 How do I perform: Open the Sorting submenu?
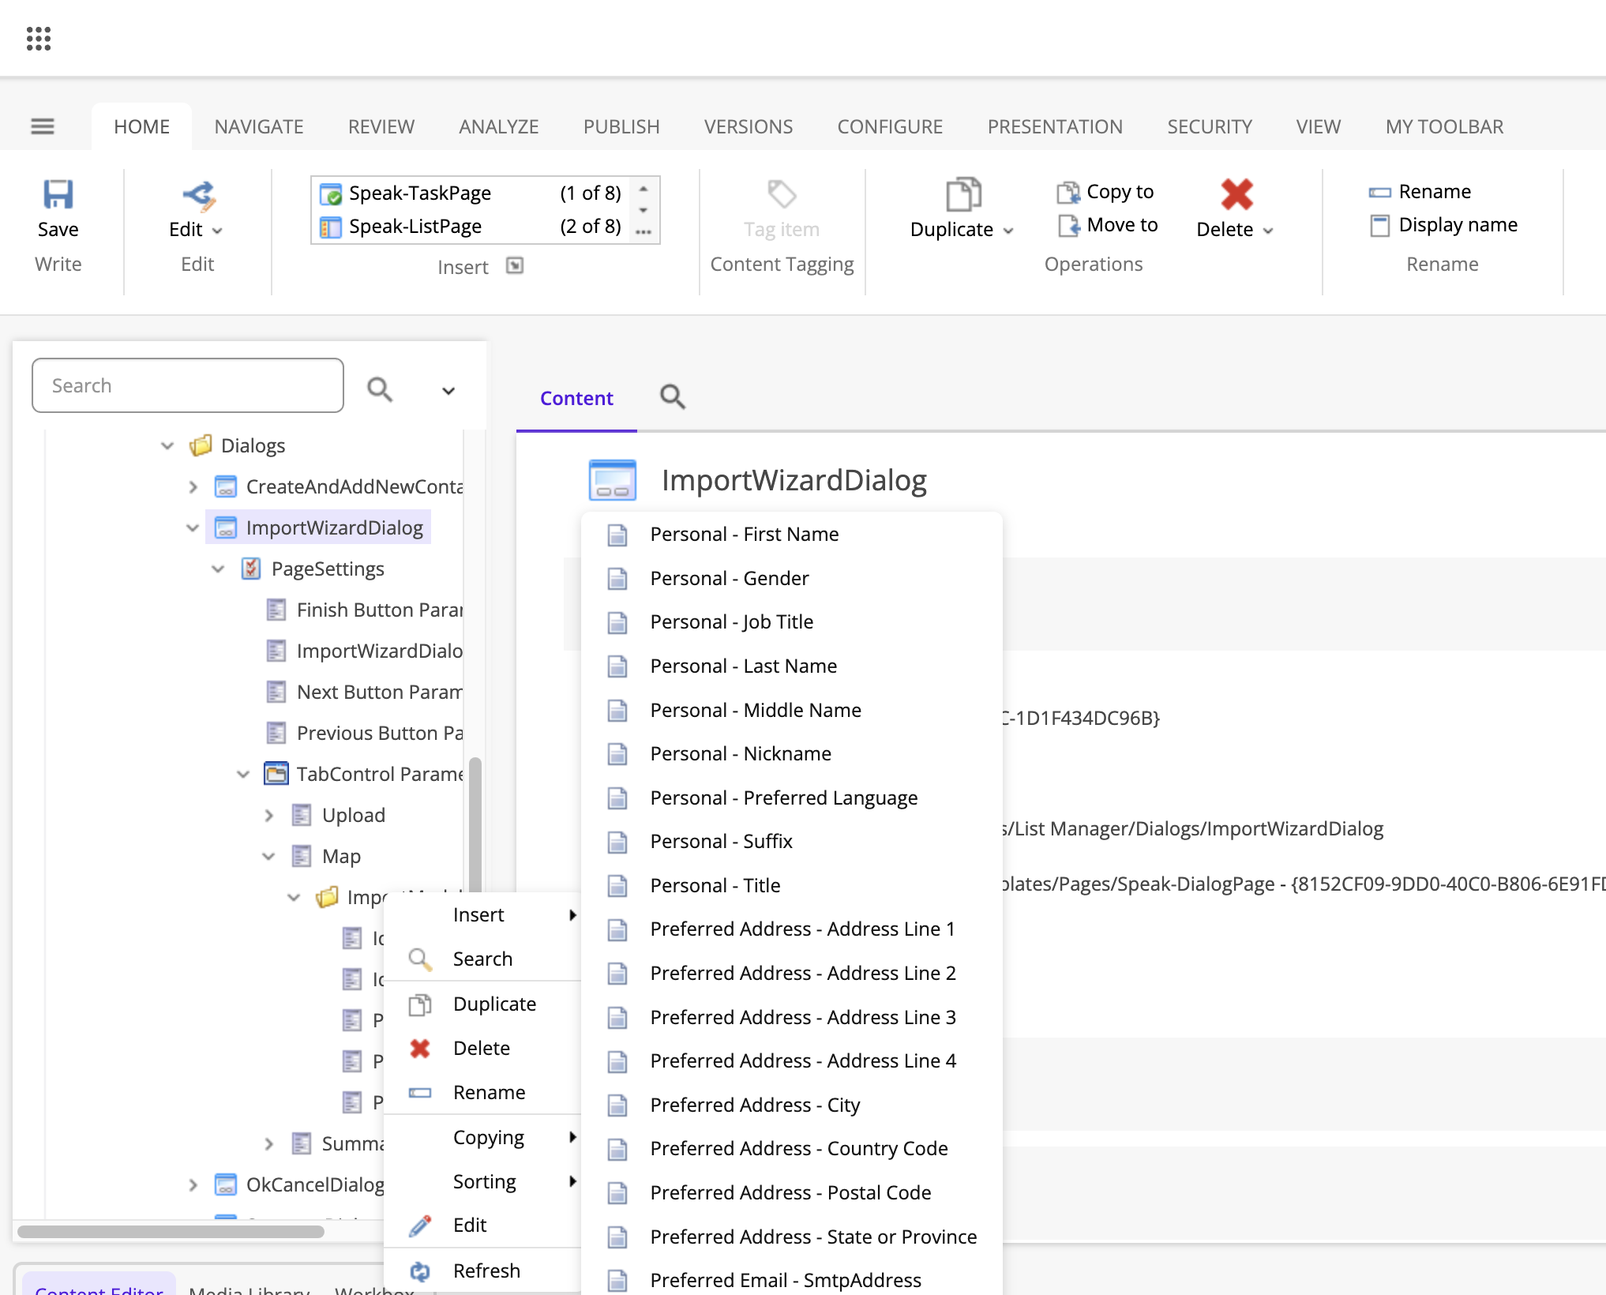[482, 1181]
